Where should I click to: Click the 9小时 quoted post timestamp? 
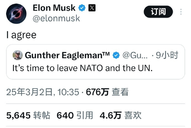tap(167, 55)
